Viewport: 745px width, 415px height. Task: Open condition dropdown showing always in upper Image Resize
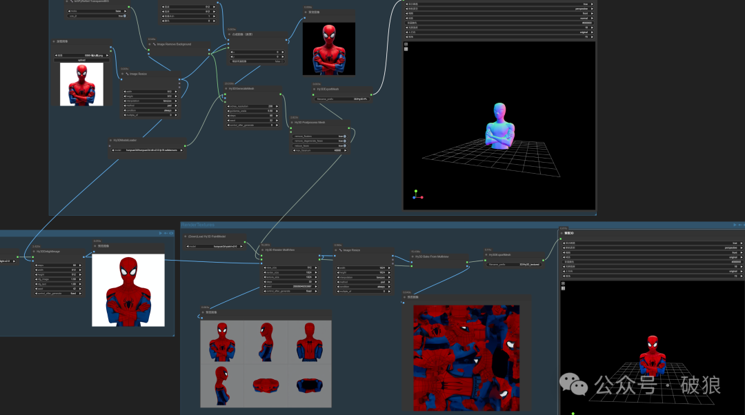[x=150, y=110]
